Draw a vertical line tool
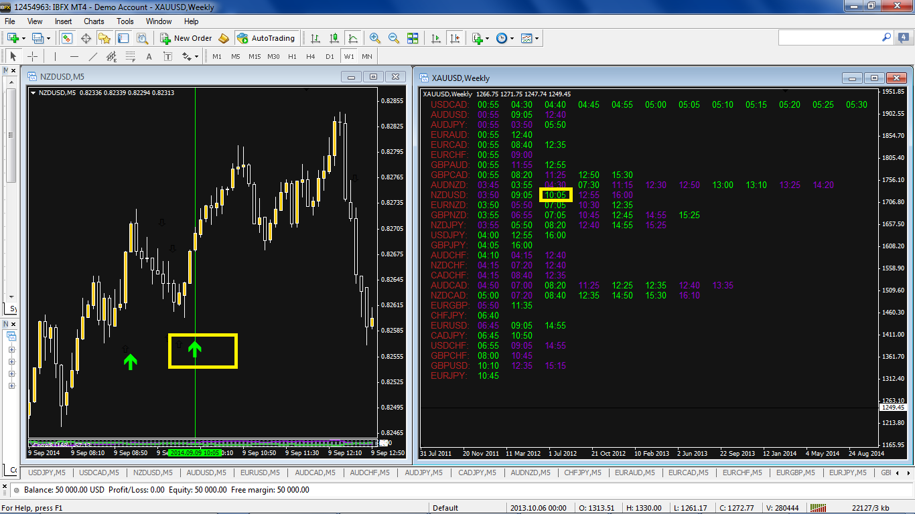The image size is (915, 514). pyautogui.click(x=55, y=57)
